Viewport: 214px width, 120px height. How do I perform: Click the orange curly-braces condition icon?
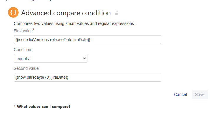pyautogui.click(x=13, y=12)
